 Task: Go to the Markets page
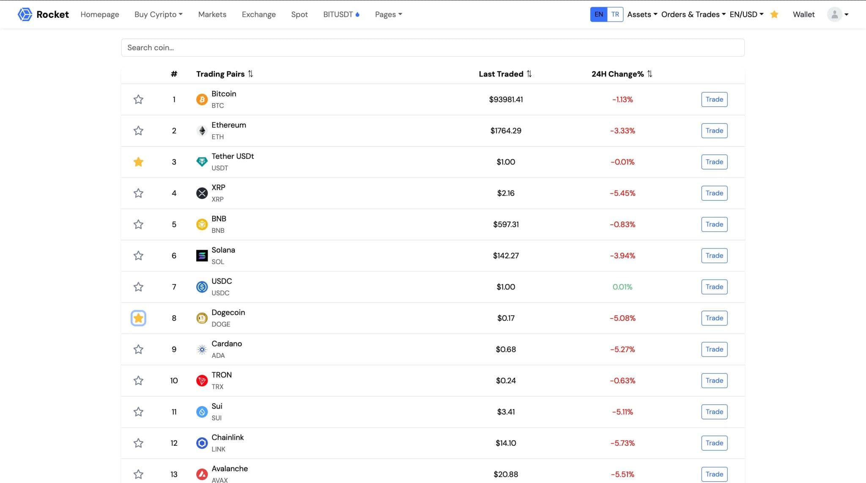pos(212,14)
